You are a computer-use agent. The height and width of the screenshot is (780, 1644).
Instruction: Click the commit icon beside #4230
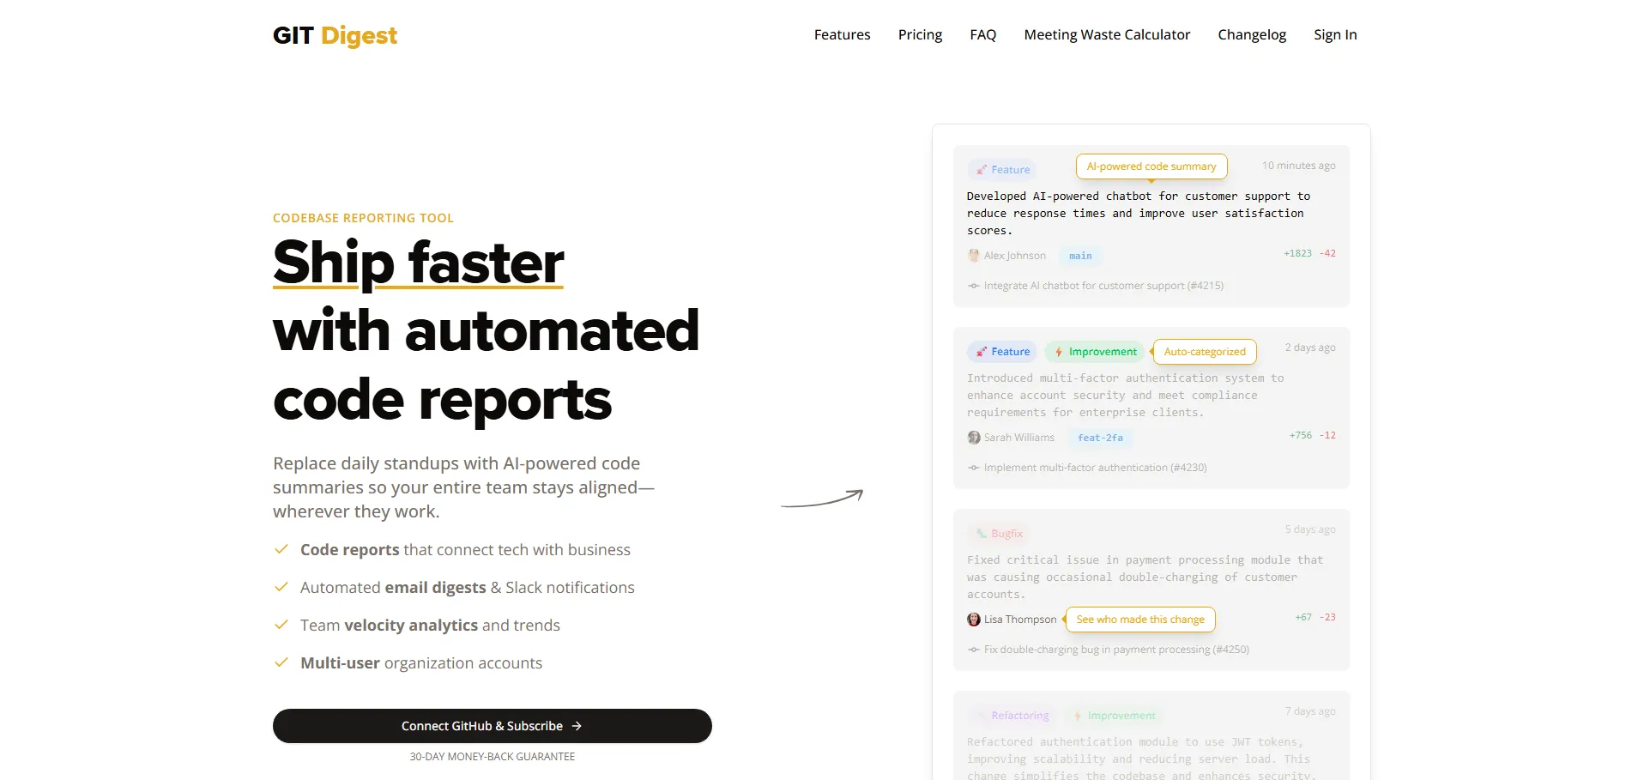click(x=973, y=468)
